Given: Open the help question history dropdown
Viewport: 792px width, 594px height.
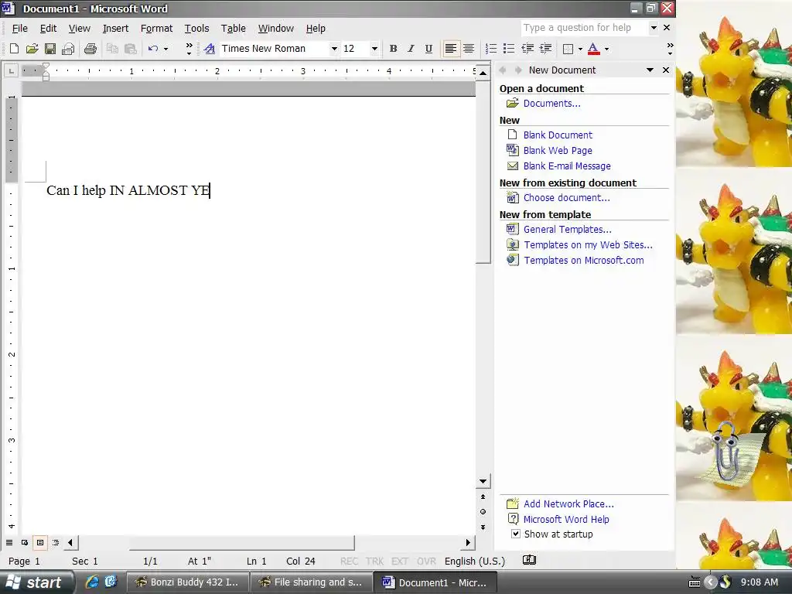Looking at the screenshot, I should pyautogui.click(x=654, y=28).
